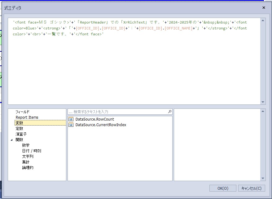Select the フィールド category

[22, 112]
